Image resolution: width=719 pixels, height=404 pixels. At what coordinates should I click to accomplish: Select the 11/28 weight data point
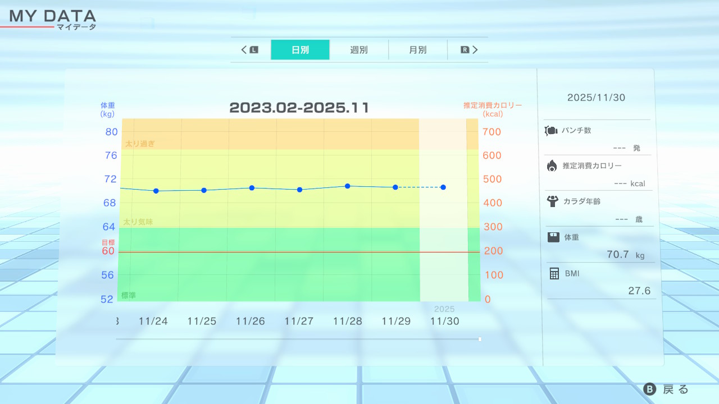coord(348,186)
